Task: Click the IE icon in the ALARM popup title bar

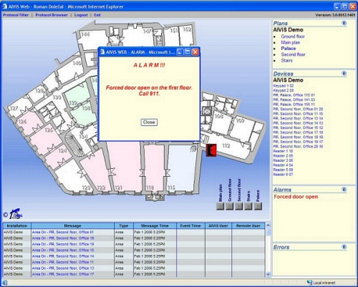Action: coord(102,52)
